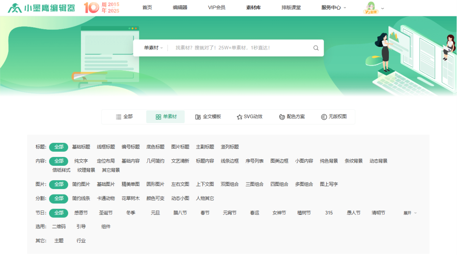The image size is (457, 255).
Task: Open the 单素材 search category selector
Action: (x=152, y=48)
